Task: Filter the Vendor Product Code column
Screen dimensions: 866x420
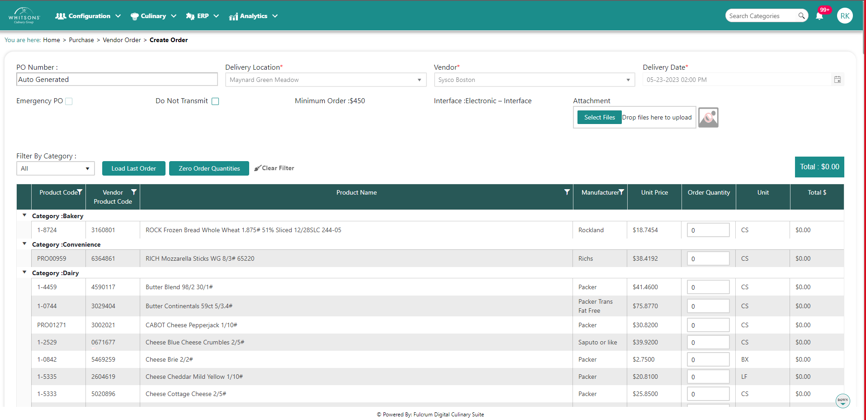Action: (x=134, y=192)
